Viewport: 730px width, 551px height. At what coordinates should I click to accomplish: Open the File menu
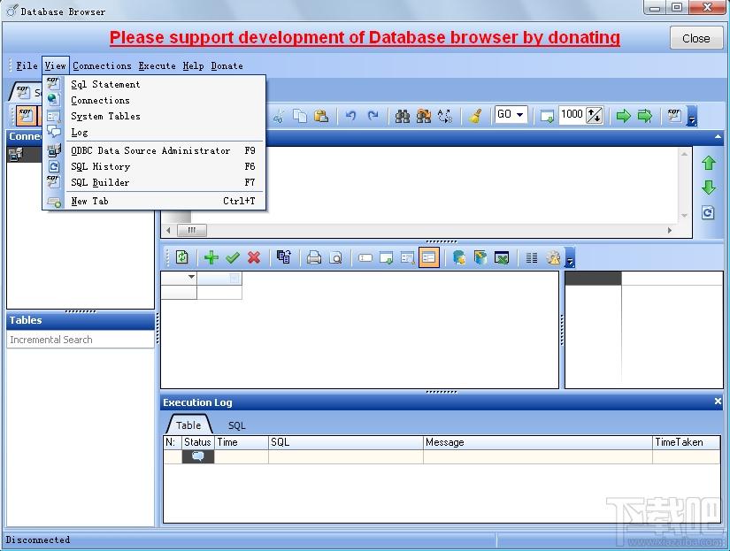[27, 65]
